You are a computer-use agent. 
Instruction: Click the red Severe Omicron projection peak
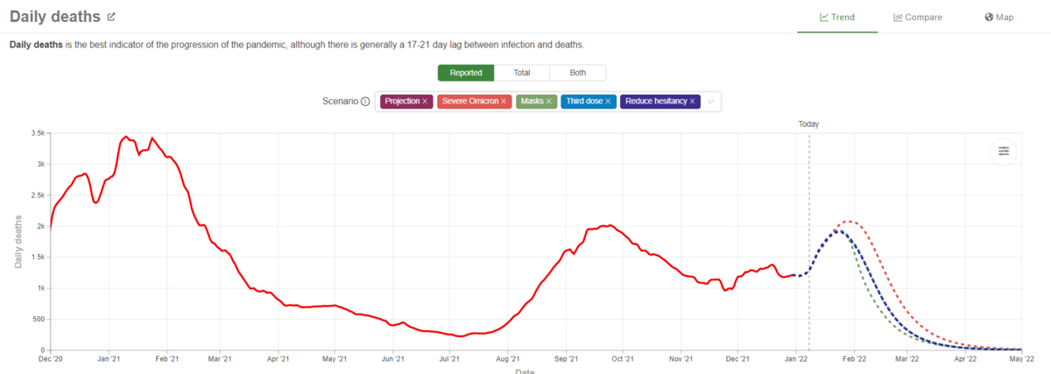click(x=847, y=222)
